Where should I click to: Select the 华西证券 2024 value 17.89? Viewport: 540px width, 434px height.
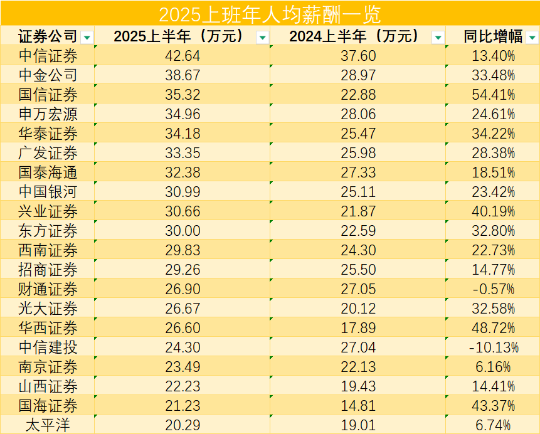358,327
